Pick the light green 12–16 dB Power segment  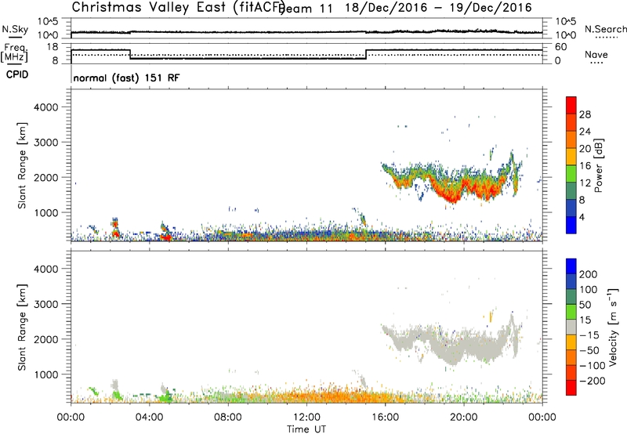click(x=571, y=174)
